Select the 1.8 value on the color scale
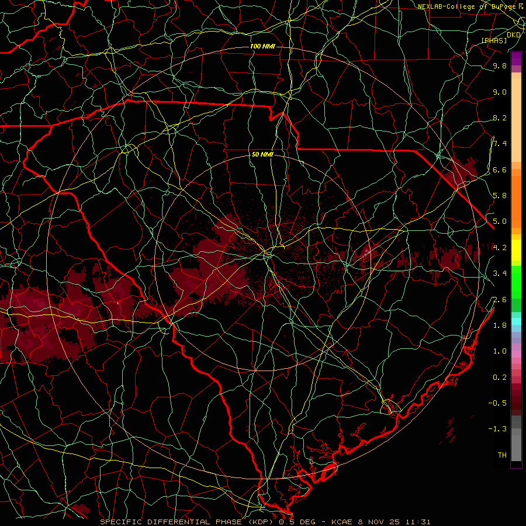This screenshot has width=526, height=526. pyautogui.click(x=500, y=326)
